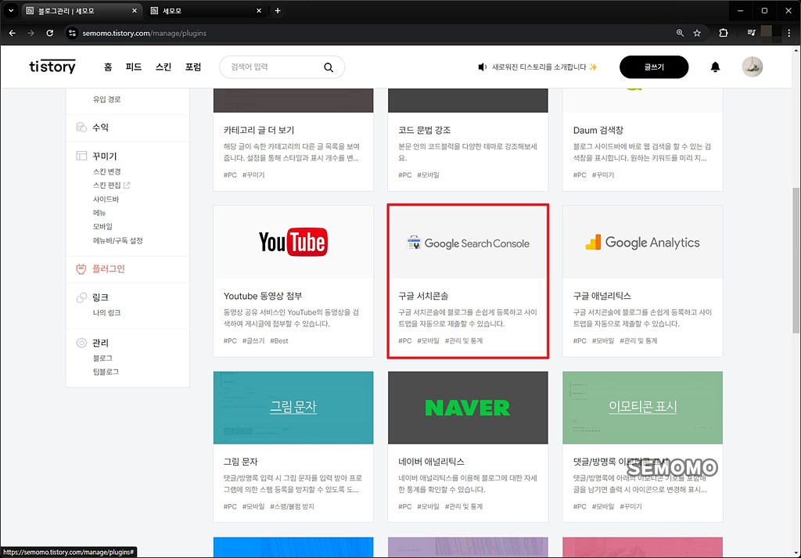Click the tistory logo
Viewport: 801px width, 558px height.
click(x=52, y=67)
